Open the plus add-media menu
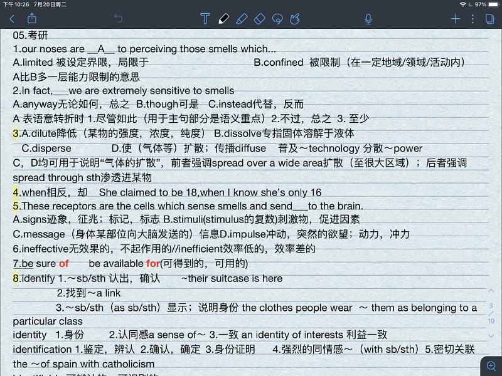 (x=456, y=19)
